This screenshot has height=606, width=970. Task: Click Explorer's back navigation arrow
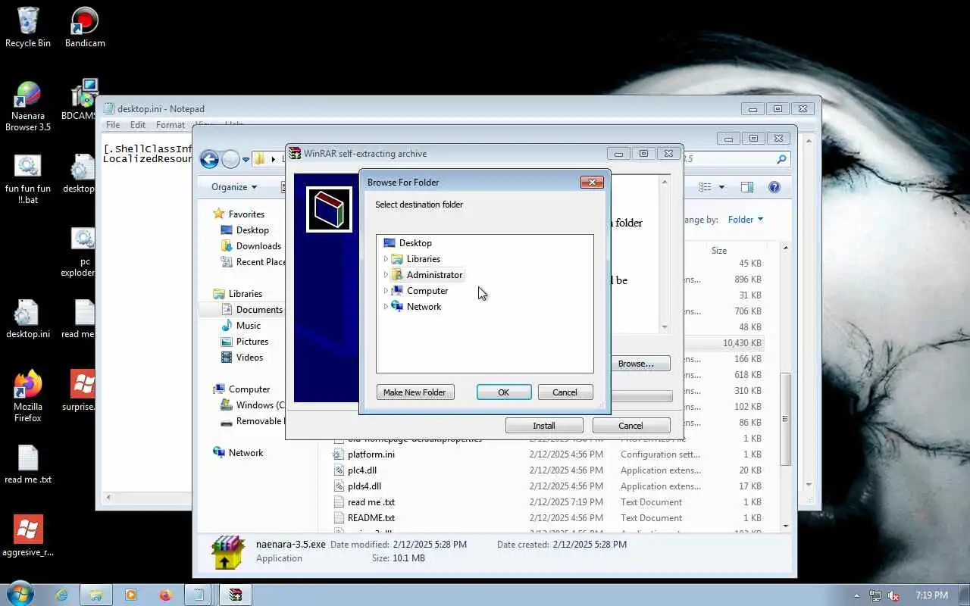click(x=209, y=159)
